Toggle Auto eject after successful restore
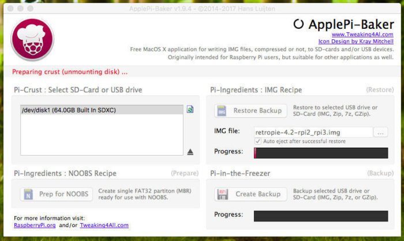The height and width of the screenshot is (241, 404). pyautogui.click(x=258, y=141)
